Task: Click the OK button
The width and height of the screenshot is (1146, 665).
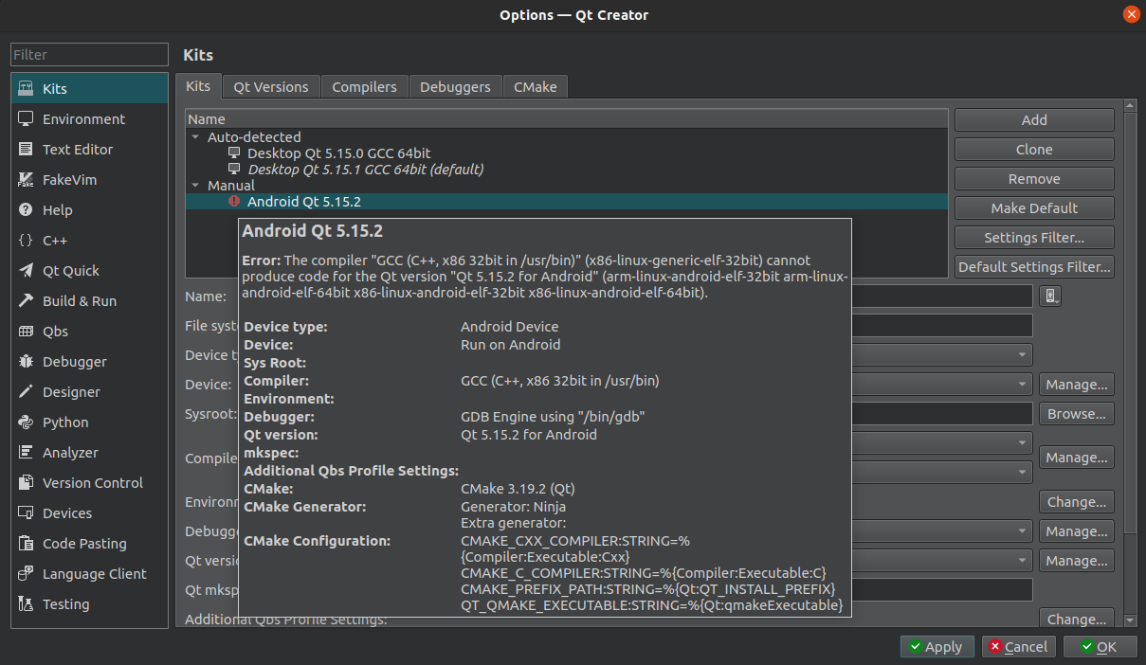Action: coord(1100,646)
